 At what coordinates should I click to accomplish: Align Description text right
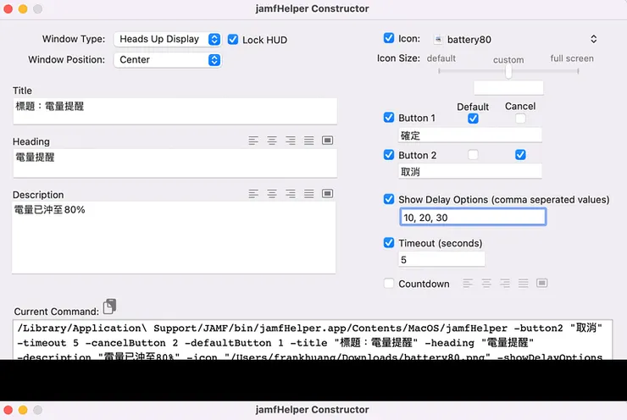click(x=291, y=194)
